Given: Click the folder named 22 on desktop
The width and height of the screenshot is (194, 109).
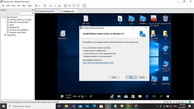Looking at the screenshot, I should point(120,20).
